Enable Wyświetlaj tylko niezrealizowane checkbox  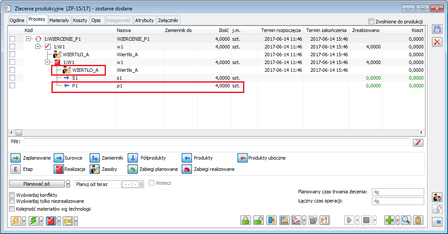pyautogui.click(x=12, y=201)
